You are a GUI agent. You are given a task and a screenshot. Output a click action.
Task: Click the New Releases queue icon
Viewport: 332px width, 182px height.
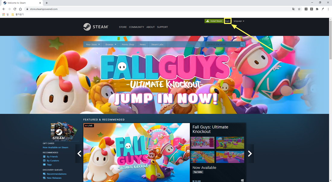pos(44,178)
